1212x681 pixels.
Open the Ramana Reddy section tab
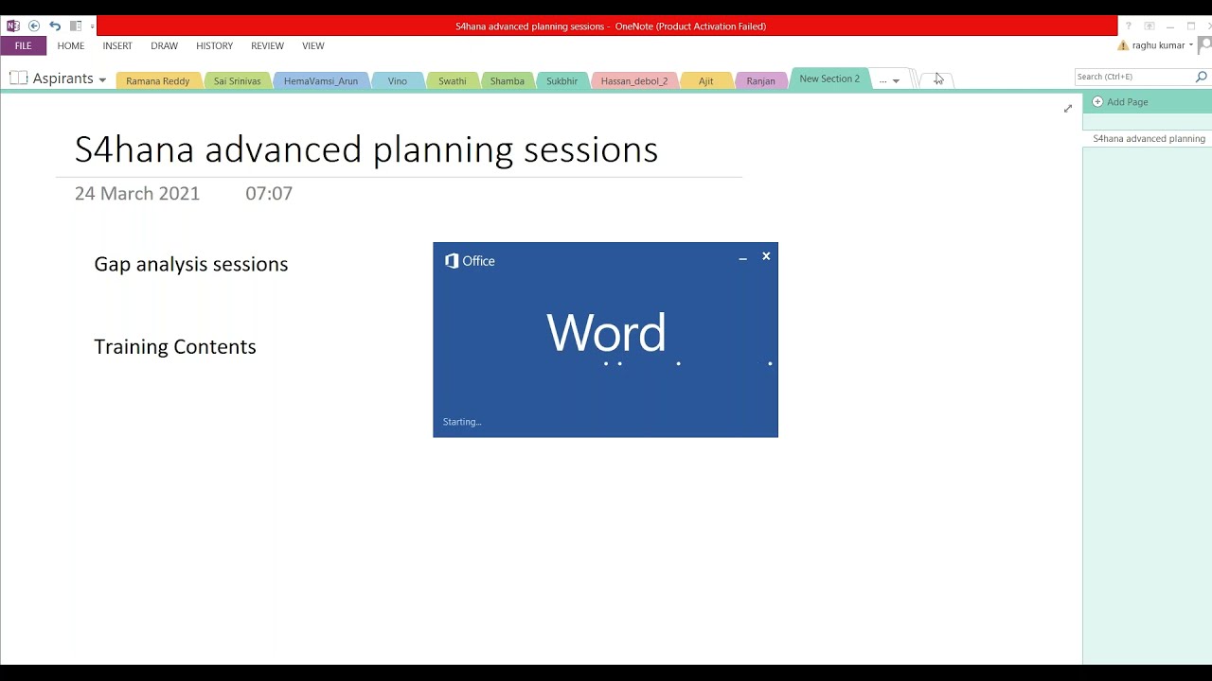click(158, 80)
